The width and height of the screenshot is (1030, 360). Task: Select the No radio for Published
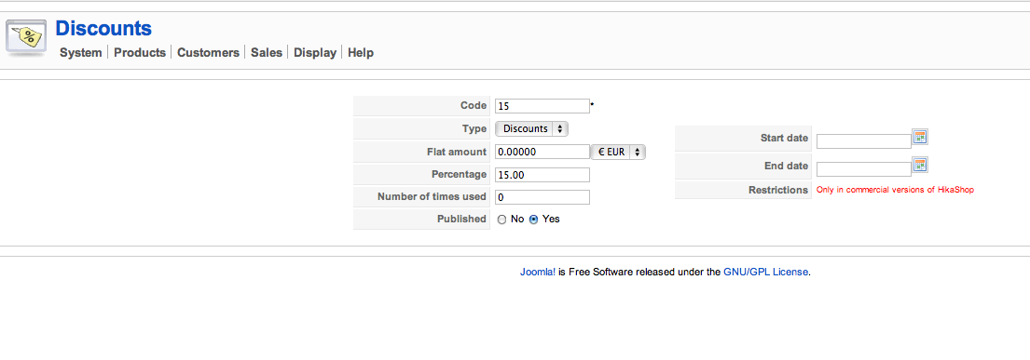coord(501,220)
